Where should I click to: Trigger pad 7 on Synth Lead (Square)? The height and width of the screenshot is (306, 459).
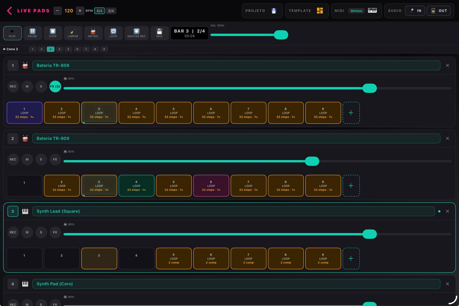click(248, 258)
